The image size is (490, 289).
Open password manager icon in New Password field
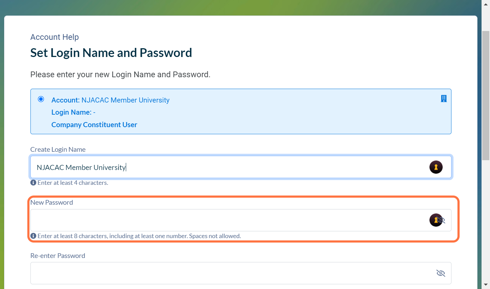pos(435,220)
